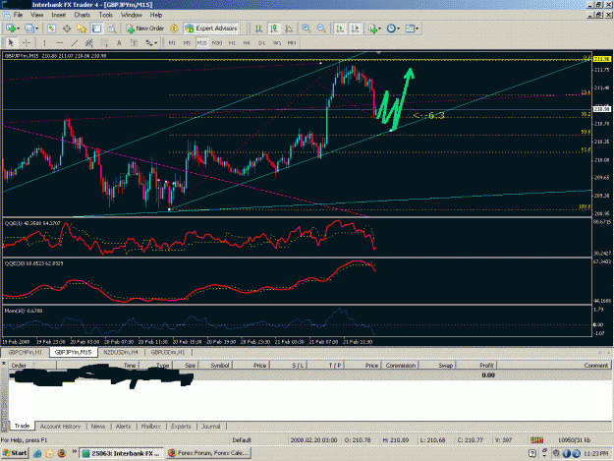
Task: Set timeframe to H4
Action: (247, 42)
